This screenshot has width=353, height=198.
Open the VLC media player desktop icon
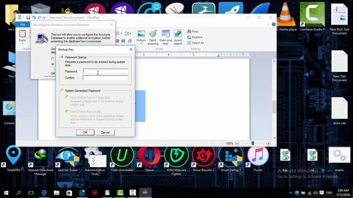(286, 16)
